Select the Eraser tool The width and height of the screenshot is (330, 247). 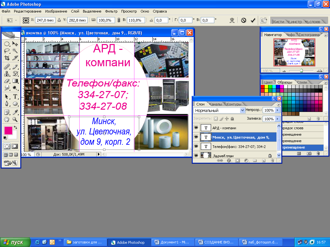[7, 81]
